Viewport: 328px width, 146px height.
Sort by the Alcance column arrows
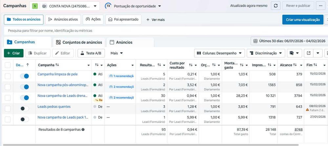[x=295, y=65]
